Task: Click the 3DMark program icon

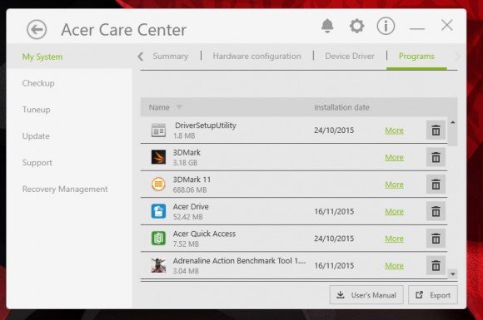Action: click(158, 157)
